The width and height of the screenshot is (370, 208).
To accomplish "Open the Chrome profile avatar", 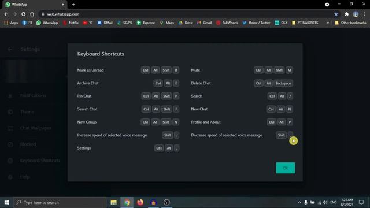I will (356, 14).
